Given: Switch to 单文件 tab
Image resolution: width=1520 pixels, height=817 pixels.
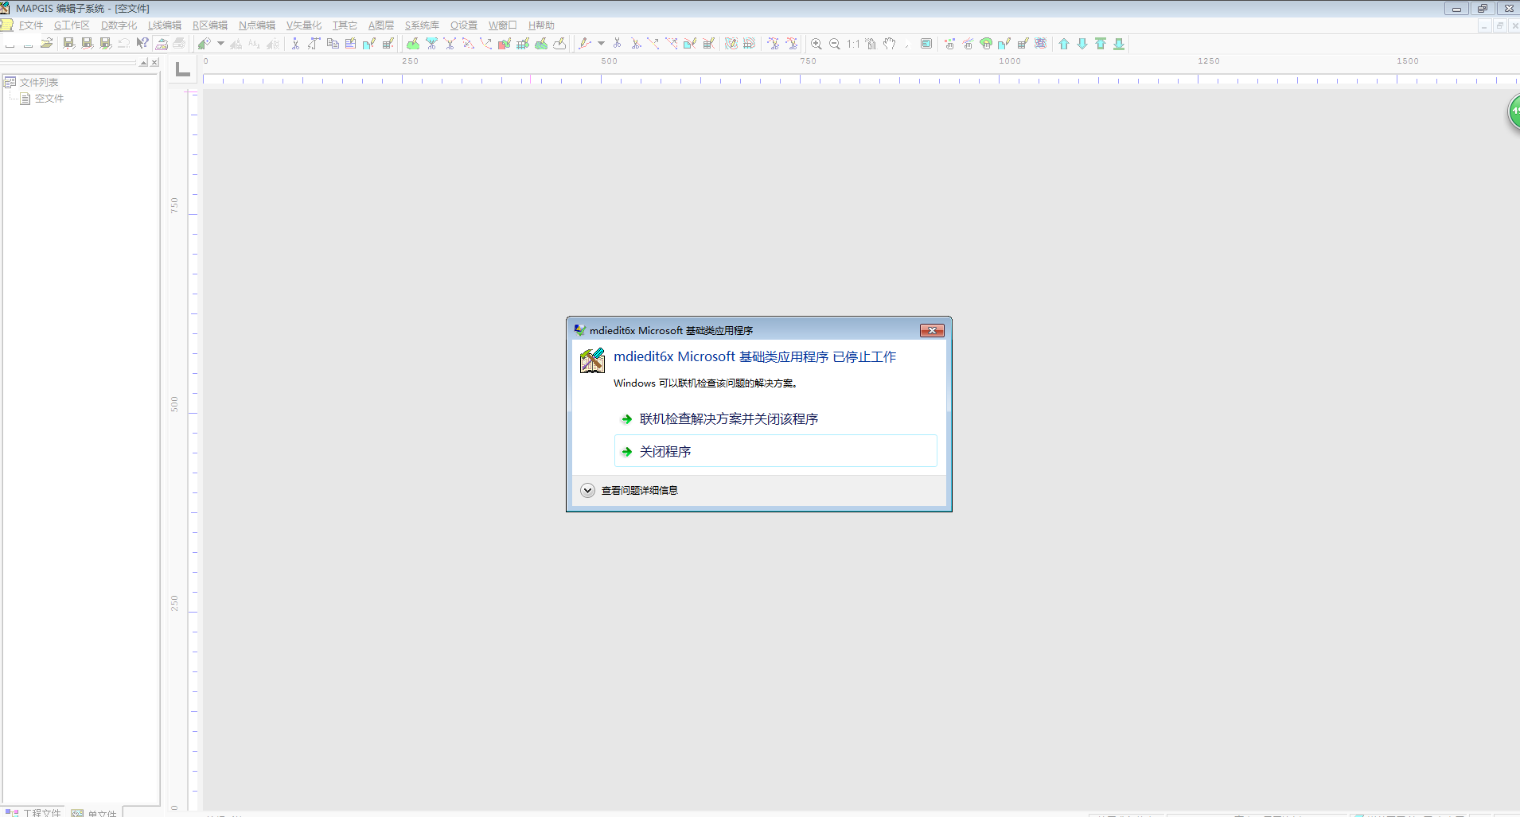Looking at the screenshot, I should coord(94,812).
